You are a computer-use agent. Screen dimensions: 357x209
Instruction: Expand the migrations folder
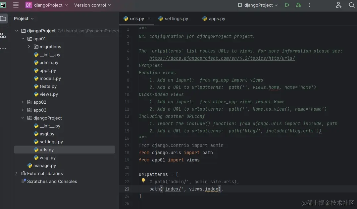click(29, 47)
